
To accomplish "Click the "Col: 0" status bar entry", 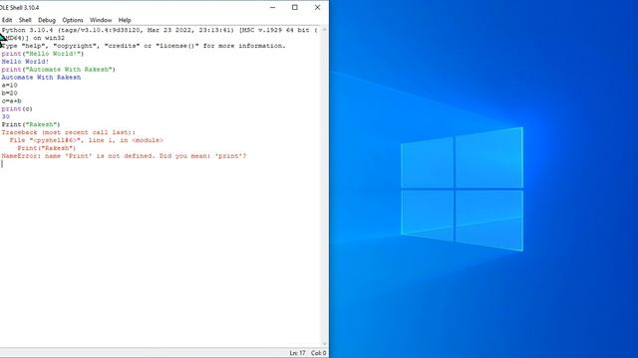I will click(x=319, y=353).
